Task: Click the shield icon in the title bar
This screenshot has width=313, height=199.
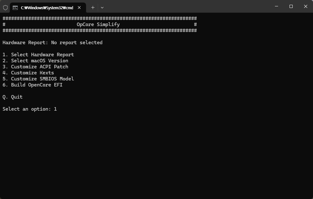Action: [x=5, y=8]
